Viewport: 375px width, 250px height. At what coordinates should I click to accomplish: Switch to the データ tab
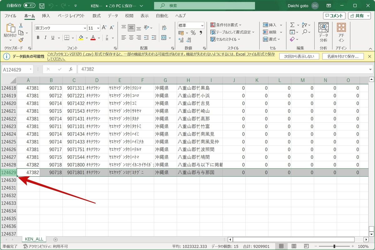(113, 16)
